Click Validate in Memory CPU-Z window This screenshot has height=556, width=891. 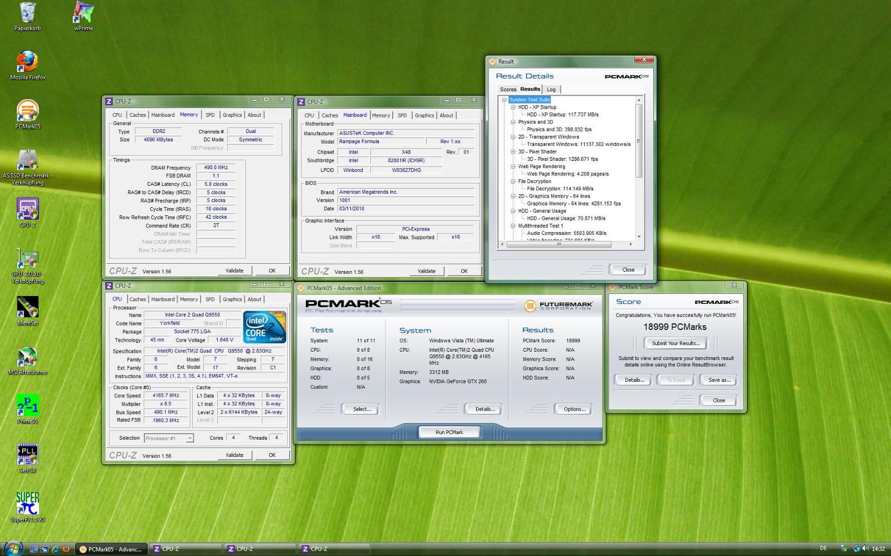(234, 270)
